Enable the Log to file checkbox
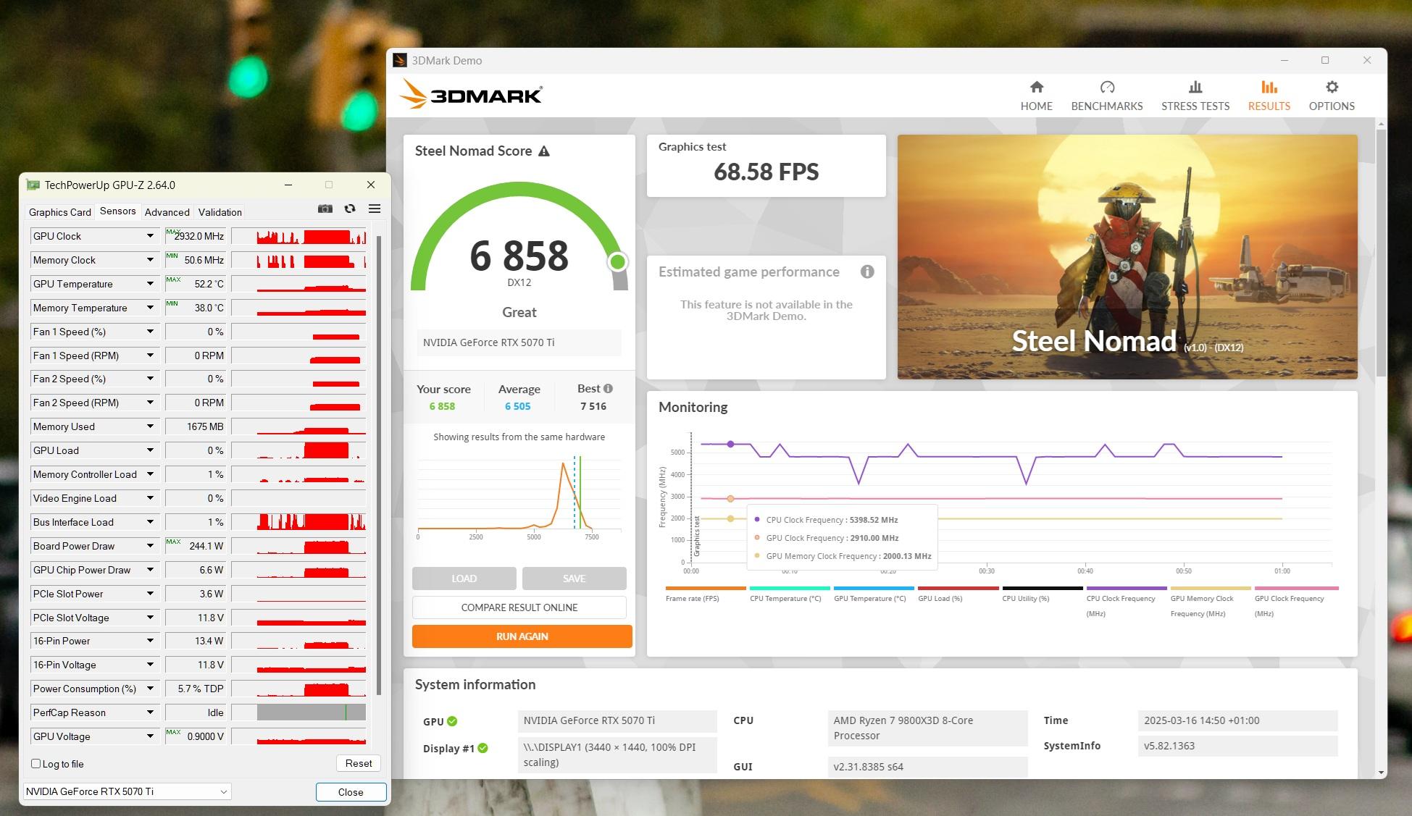 [36, 764]
